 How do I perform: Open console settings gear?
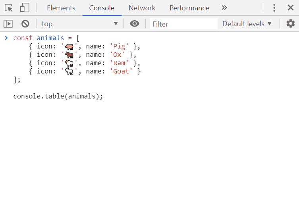click(291, 24)
